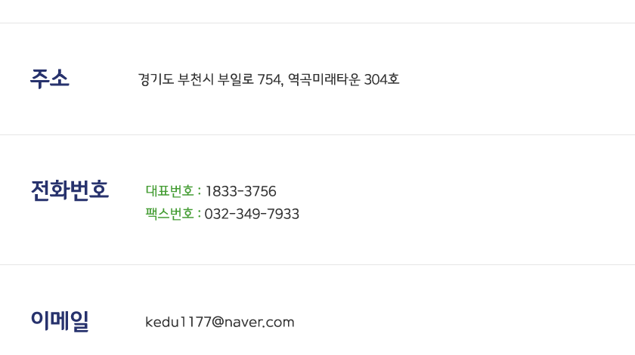The image size is (635, 355).
Task: Click the 전화번호 section heading
Action: (x=70, y=190)
